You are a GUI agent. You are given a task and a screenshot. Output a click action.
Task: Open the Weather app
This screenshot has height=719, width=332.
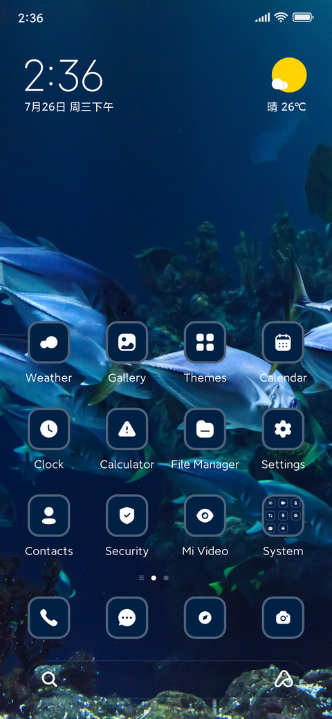click(48, 342)
